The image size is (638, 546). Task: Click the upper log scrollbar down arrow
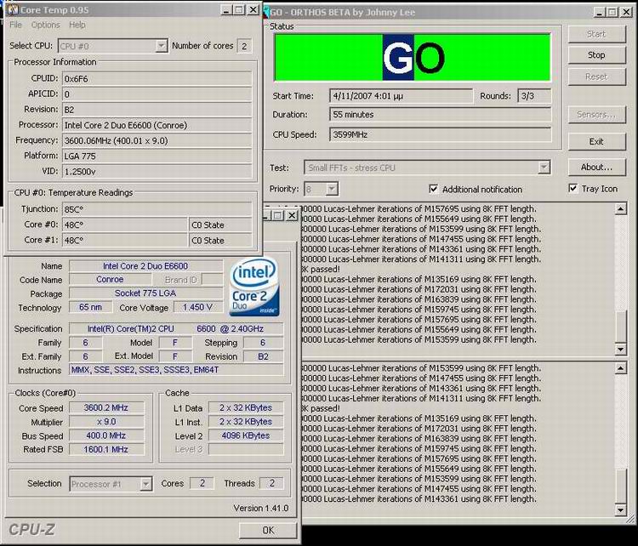click(x=620, y=349)
